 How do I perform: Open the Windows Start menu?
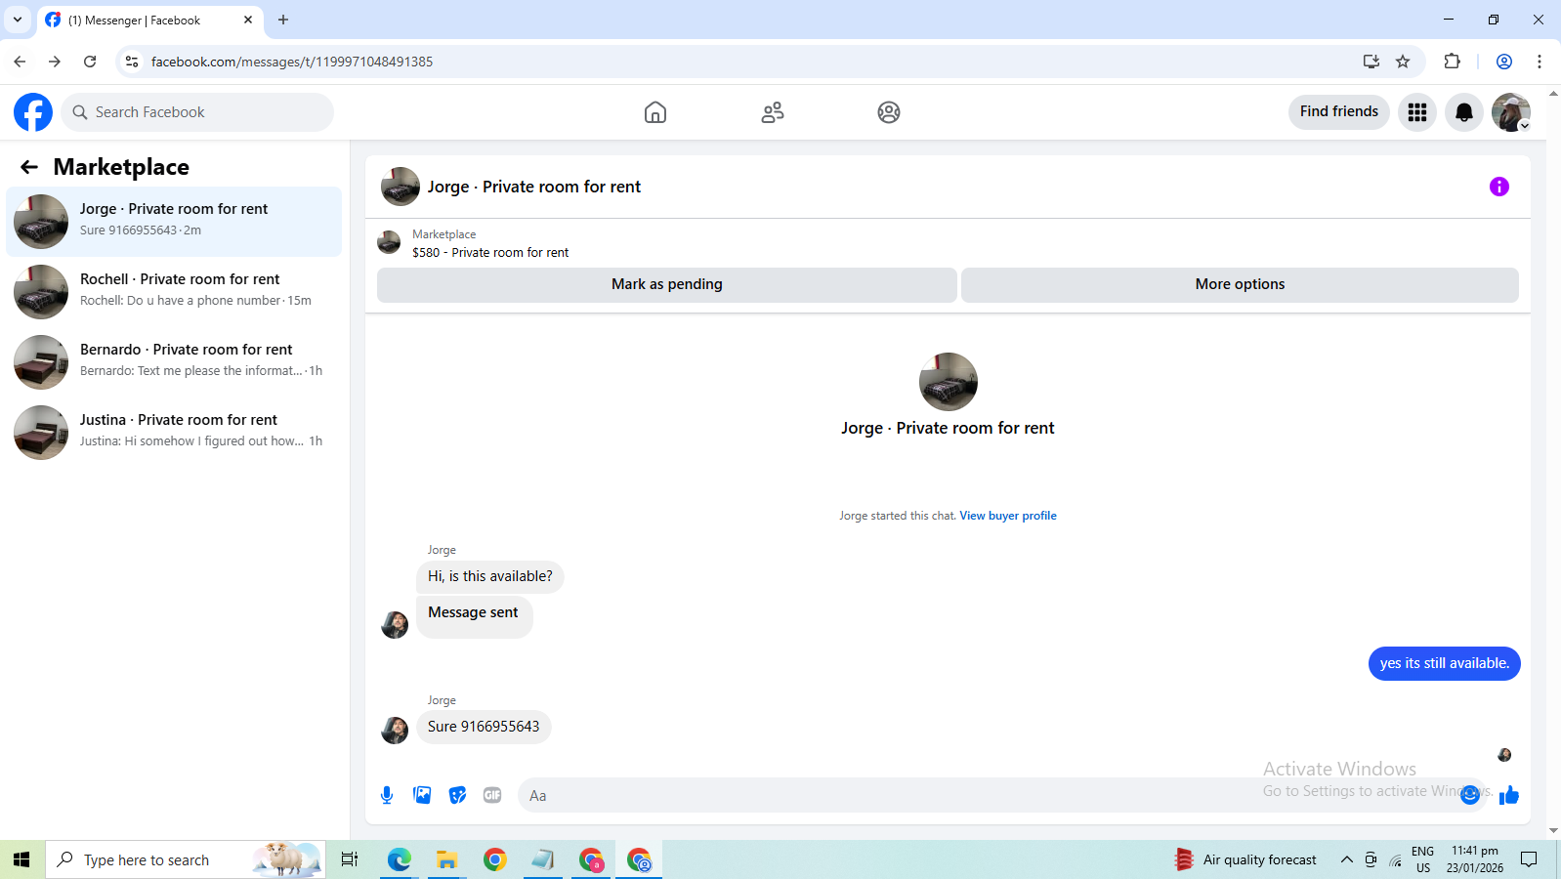[x=21, y=859]
